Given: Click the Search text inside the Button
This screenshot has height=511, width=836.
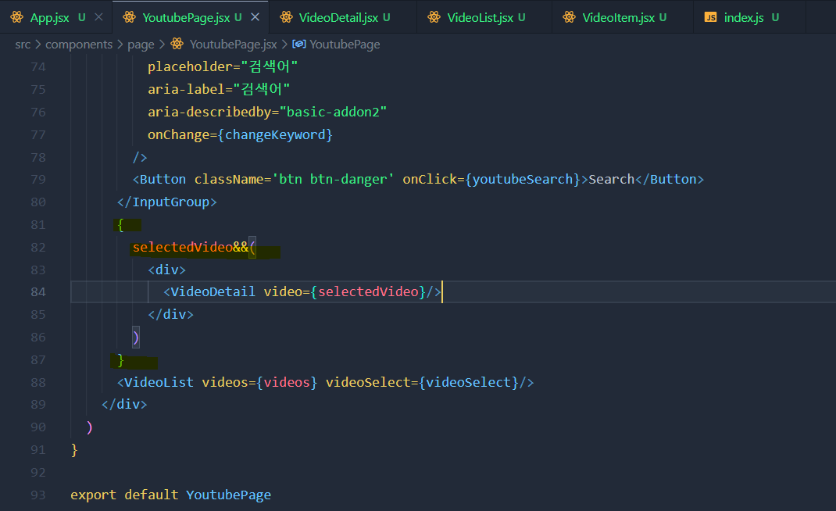Looking at the screenshot, I should point(612,179).
